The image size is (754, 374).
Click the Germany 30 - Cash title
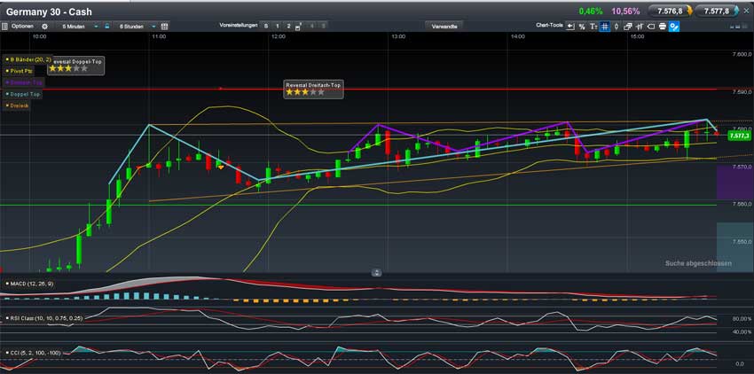pyautogui.click(x=49, y=12)
